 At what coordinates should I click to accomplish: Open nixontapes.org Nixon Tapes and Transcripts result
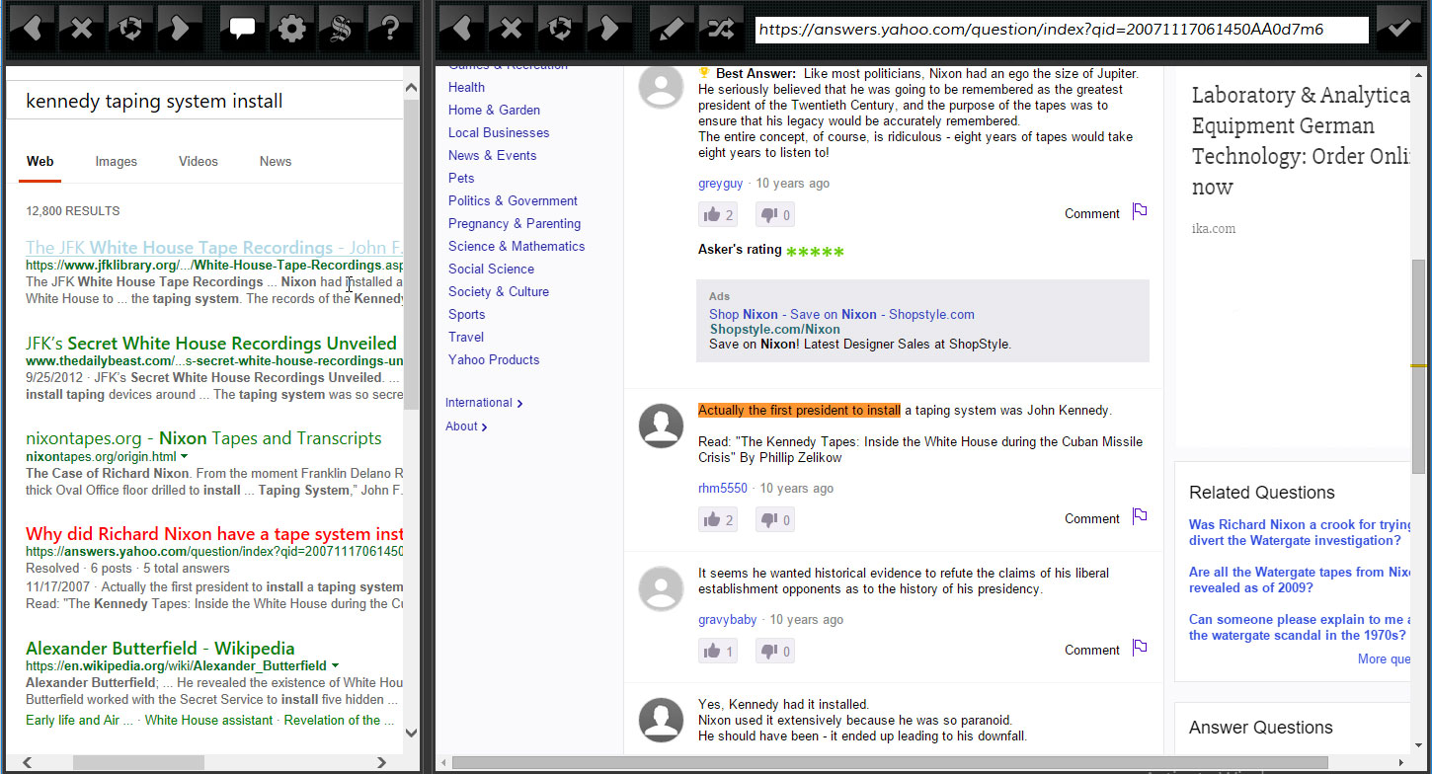click(203, 438)
